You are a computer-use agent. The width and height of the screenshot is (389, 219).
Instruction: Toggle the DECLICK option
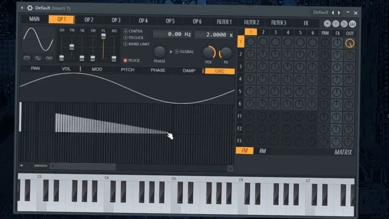(134, 38)
